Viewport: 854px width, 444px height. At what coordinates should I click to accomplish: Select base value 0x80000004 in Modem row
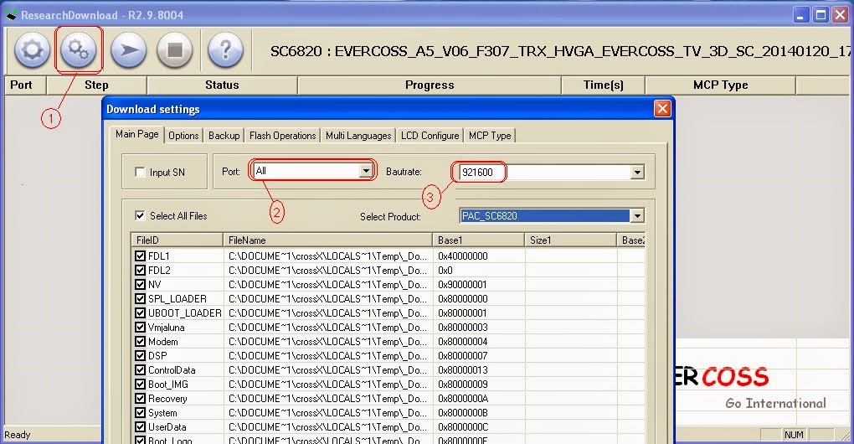463,342
